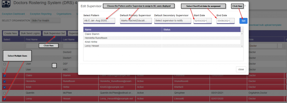Untick the checkbox for Leroy Hessel
This screenshot has width=287, height=103.
click(4, 99)
